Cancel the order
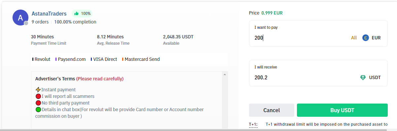397x131 pixels. click(271, 110)
